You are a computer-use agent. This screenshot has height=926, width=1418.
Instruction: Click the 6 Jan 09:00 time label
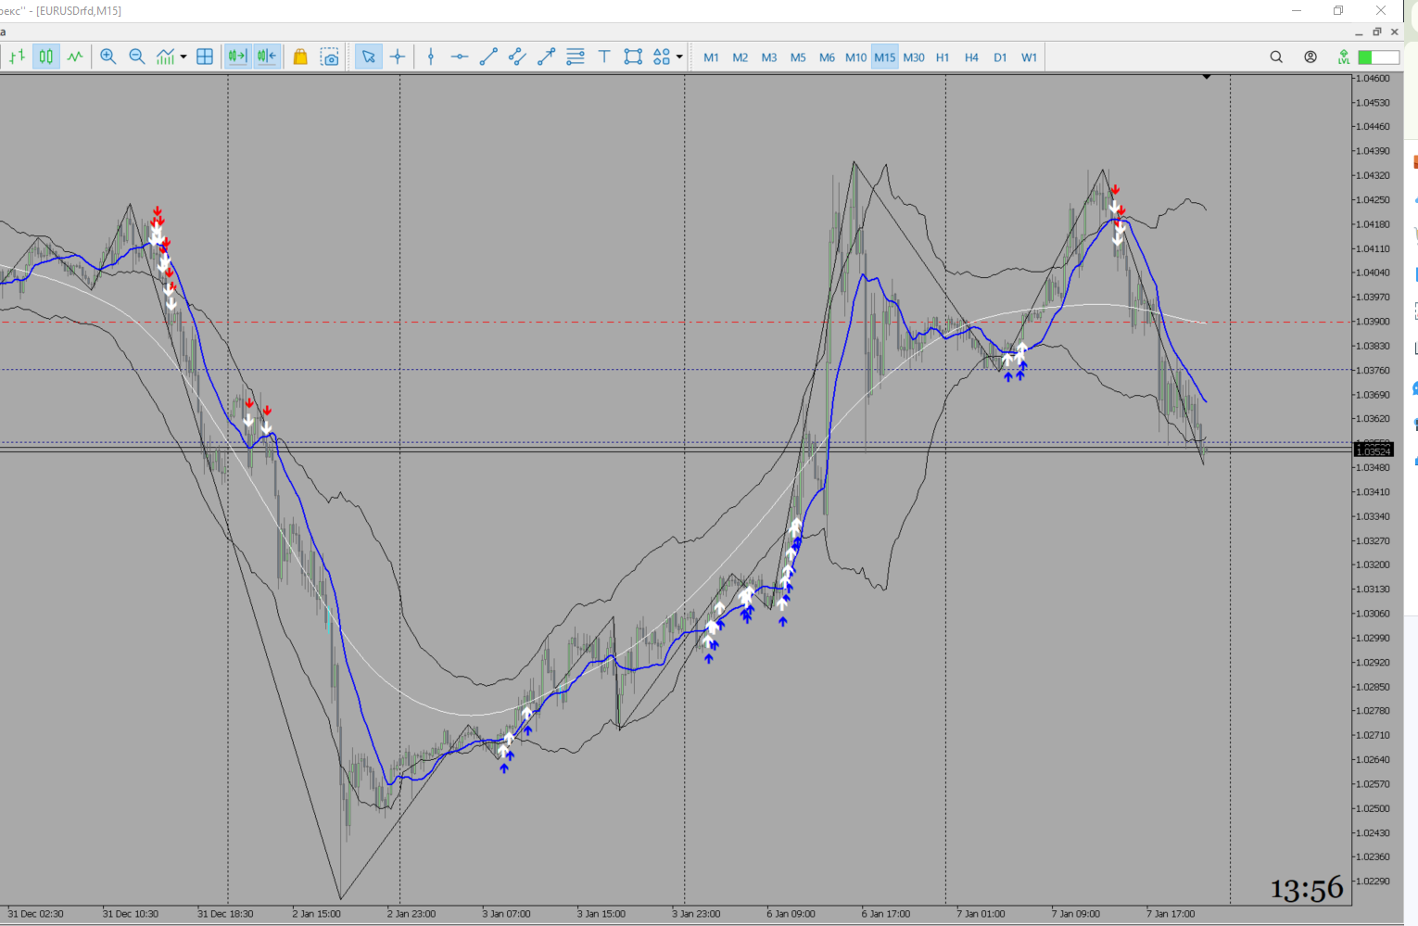(x=791, y=914)
